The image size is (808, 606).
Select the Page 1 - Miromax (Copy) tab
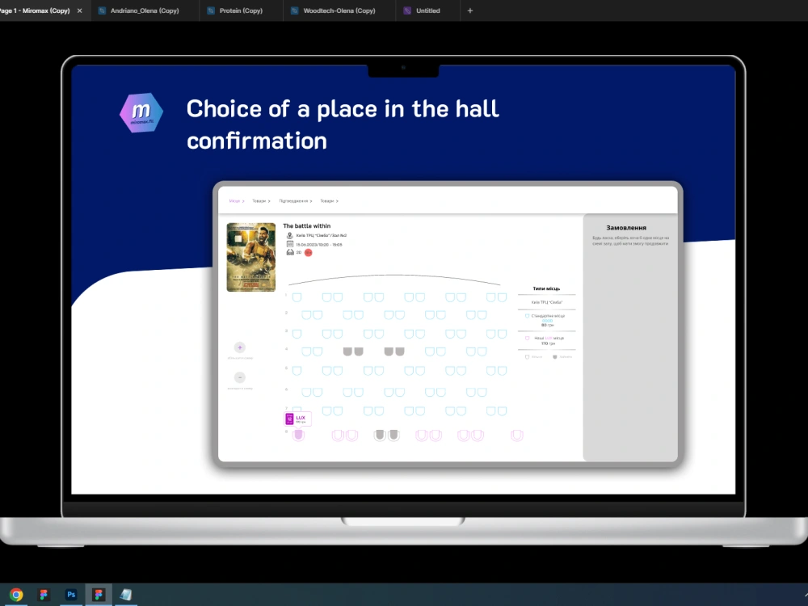point(35,11)
